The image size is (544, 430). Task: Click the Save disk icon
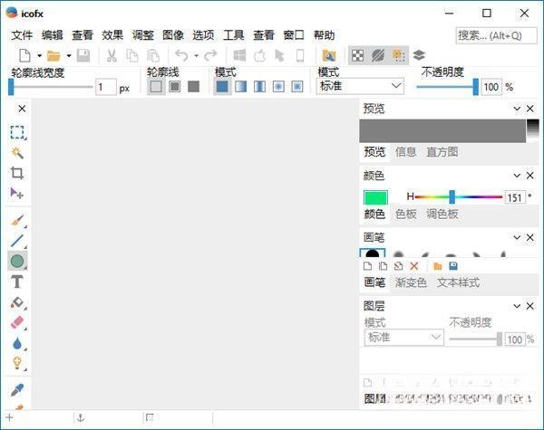[x=83, y=55]
